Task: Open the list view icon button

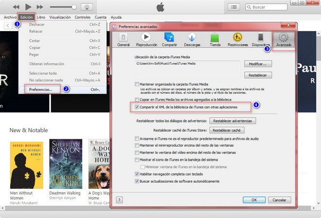Action: pos(234,7)
